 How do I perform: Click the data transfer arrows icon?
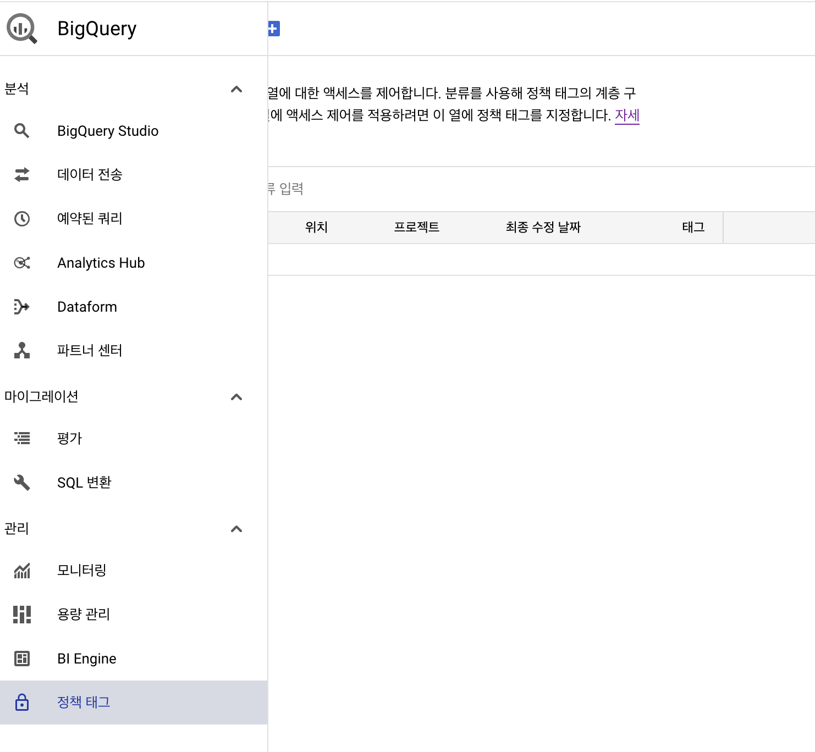click(22, 175)
